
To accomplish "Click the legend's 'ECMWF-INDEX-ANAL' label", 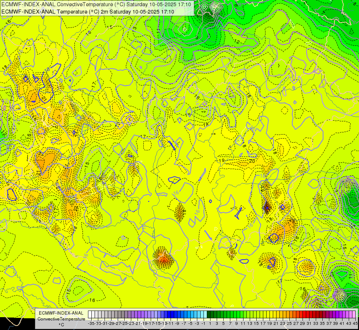I will (x=61, y=313).
